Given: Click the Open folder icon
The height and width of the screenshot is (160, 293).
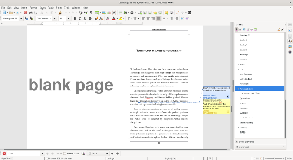Looking at the screenshot, I should pos(11,13).
